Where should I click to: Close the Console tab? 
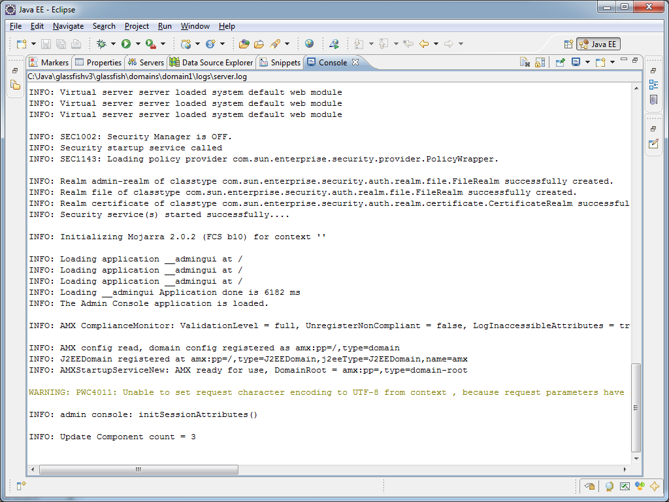[x=355, y=62]
